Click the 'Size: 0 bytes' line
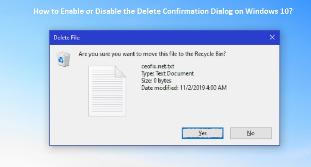 pyautogui.click(x=156, y=80)
